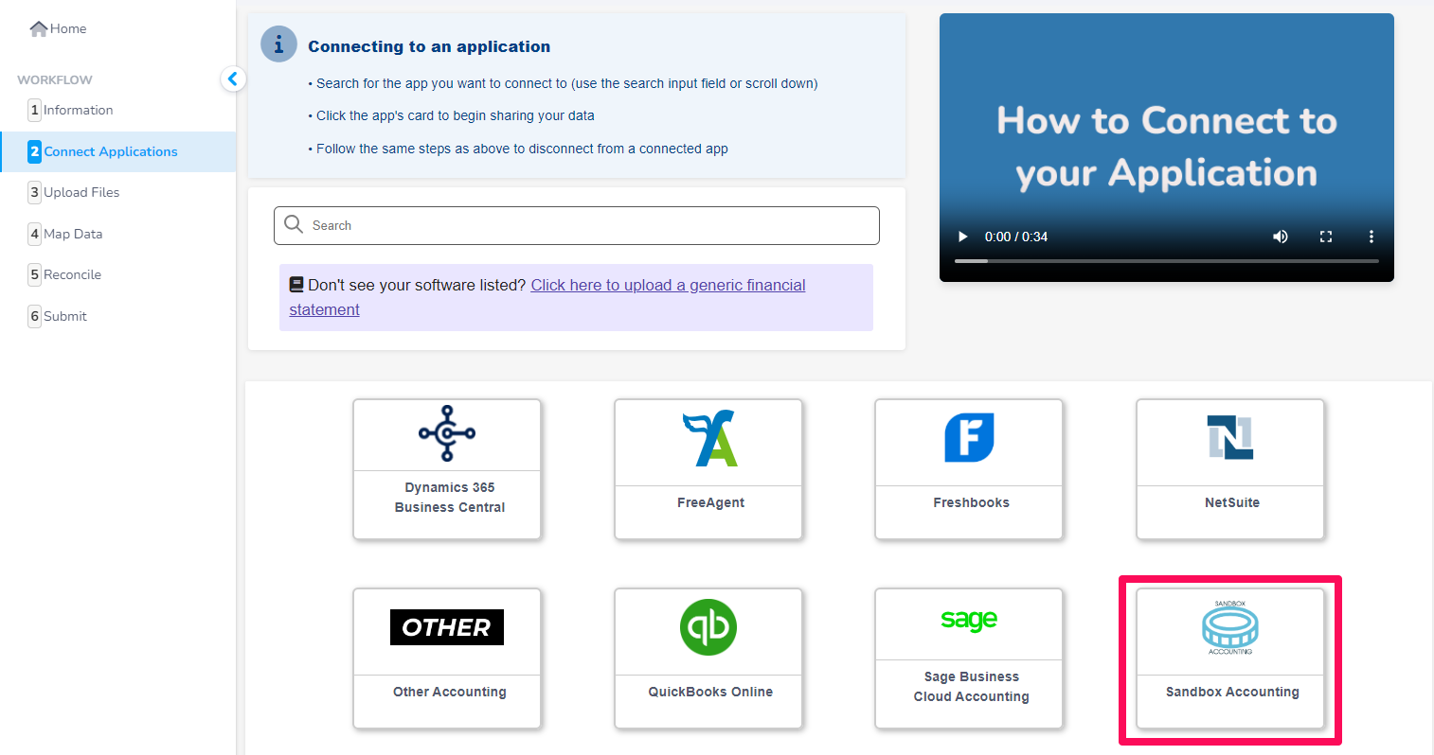Select the FreeAgent card label
This screenshot has height=755, width=1434.
710,502
